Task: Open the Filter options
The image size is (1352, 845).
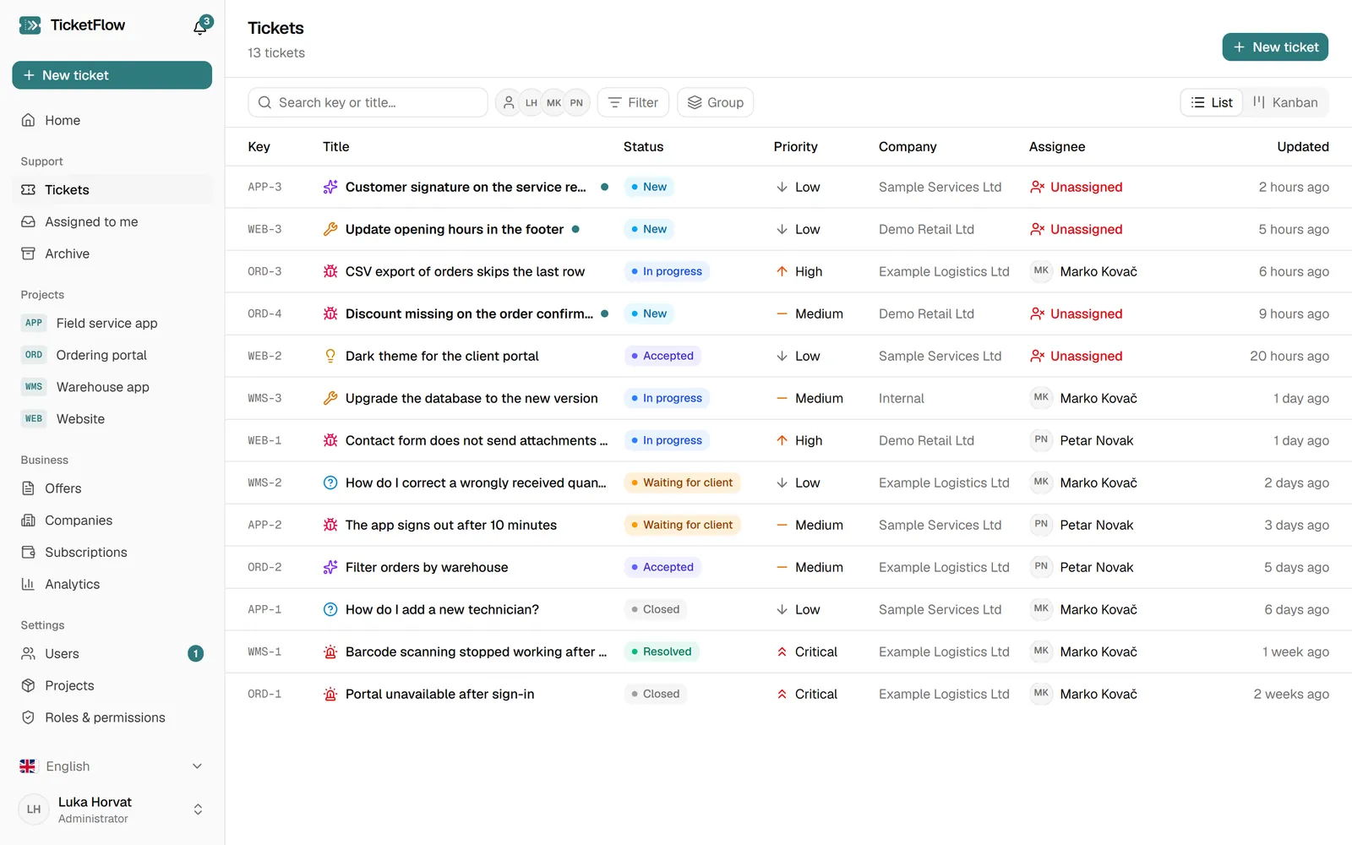Action: 633,102
